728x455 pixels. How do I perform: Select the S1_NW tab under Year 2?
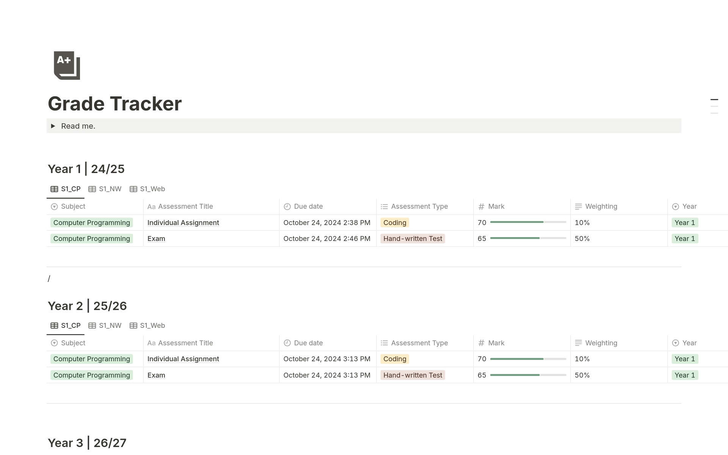[105, 326]
